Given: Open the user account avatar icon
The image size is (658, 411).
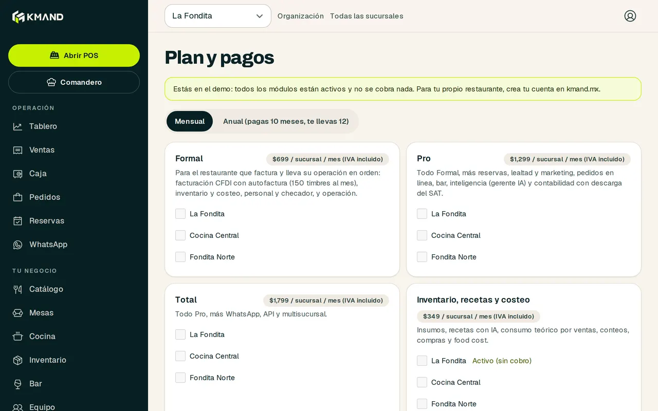Looking at the screenshot, I should pyautogui.click(x=630, y=16).
